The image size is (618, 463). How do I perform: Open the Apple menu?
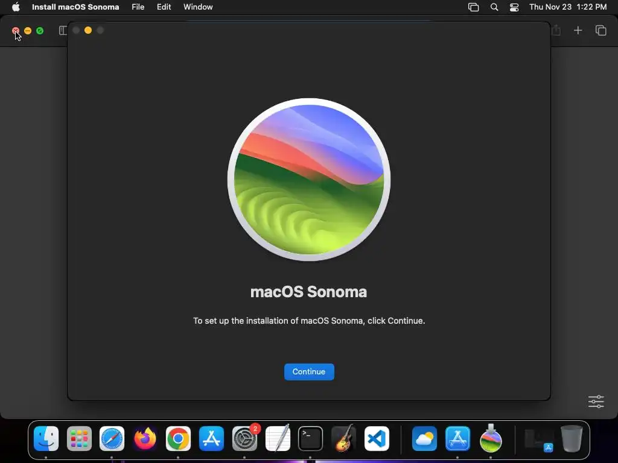coord(16,7)
